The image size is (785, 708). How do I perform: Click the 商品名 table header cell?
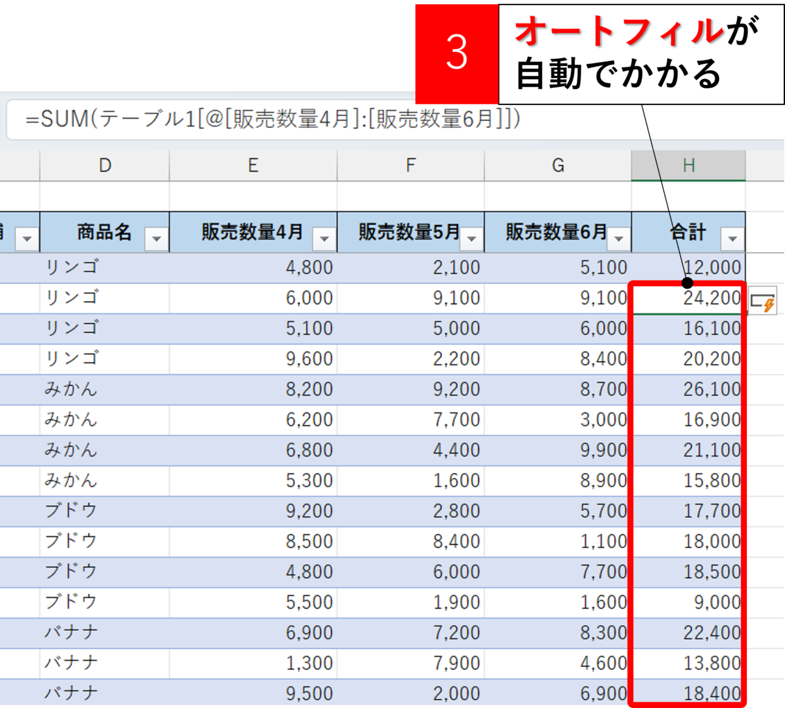[104, 232]
